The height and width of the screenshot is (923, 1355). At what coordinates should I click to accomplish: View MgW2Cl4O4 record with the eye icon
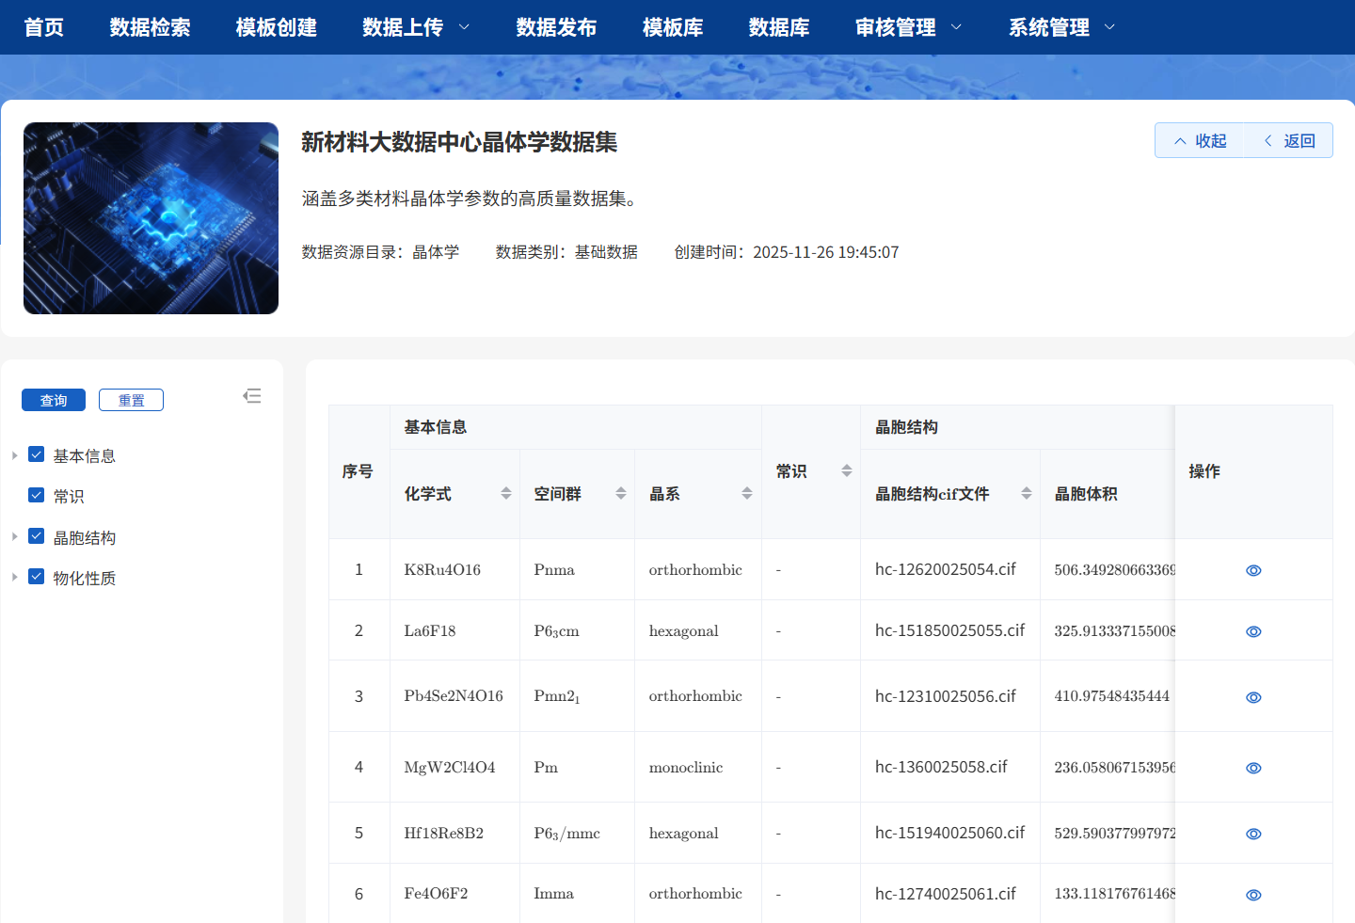tap(1253, 768)
